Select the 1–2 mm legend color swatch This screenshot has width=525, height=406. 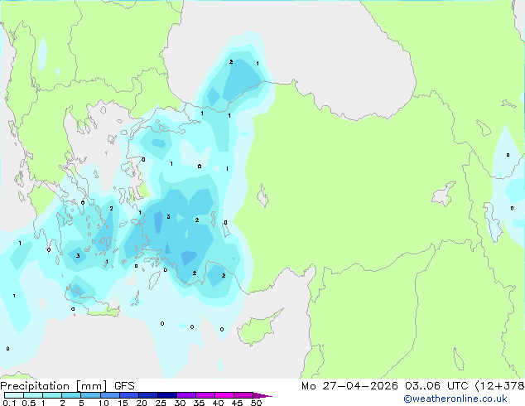click(52, 395)
